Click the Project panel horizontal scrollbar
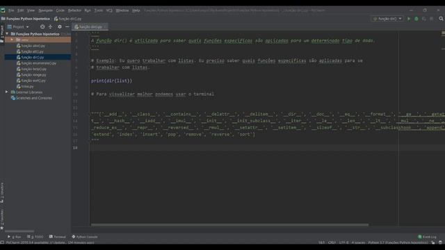The width and height of the screenshot is (445, 250). point(19,231)
